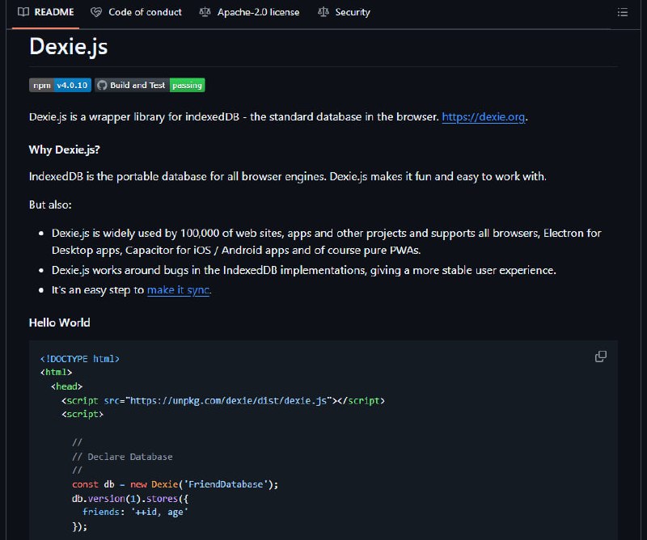Click the "db.version(1).stores({" code line

pos(130,498)
